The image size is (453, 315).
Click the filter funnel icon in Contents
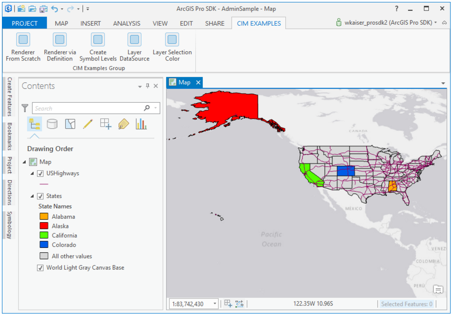tap(25, 108)
